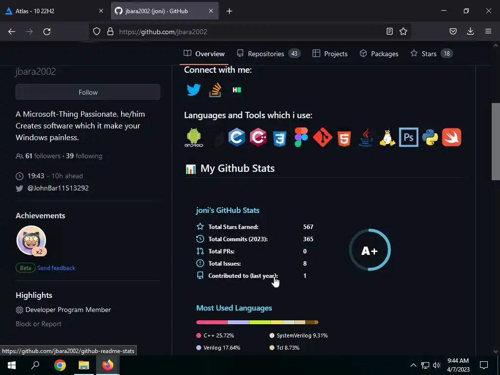This screenshot has height=375, width=500.
Task: Click the Git logo icon
Action: 322,137
